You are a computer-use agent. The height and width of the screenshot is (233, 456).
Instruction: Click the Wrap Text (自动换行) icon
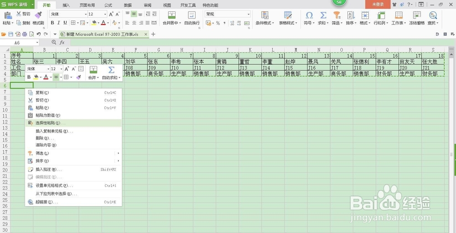click(192, 15)
